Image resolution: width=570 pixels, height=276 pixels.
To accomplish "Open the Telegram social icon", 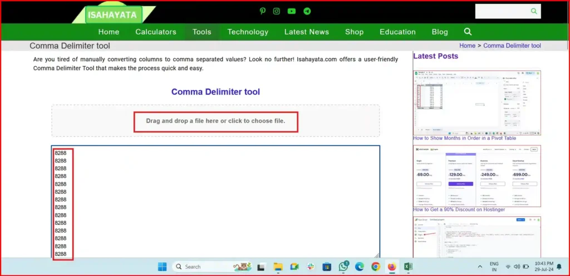I will tap(307, 11).
